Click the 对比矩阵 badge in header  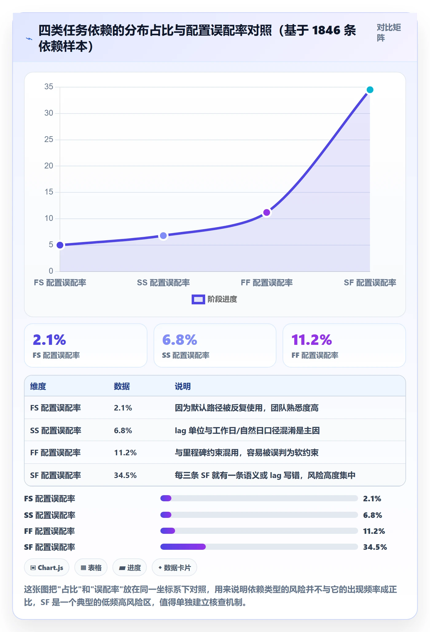click(389, 33)
